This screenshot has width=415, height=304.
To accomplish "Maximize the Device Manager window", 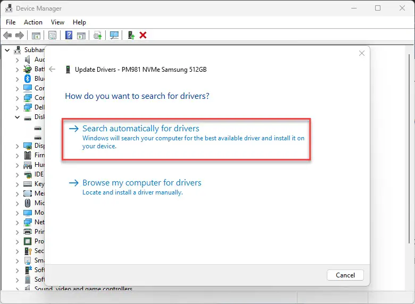I will coord(378,8).
